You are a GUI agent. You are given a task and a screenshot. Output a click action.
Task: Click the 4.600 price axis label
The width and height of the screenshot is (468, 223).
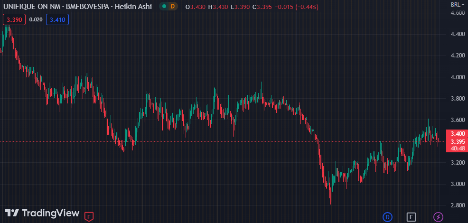click(x=458, y=12)
